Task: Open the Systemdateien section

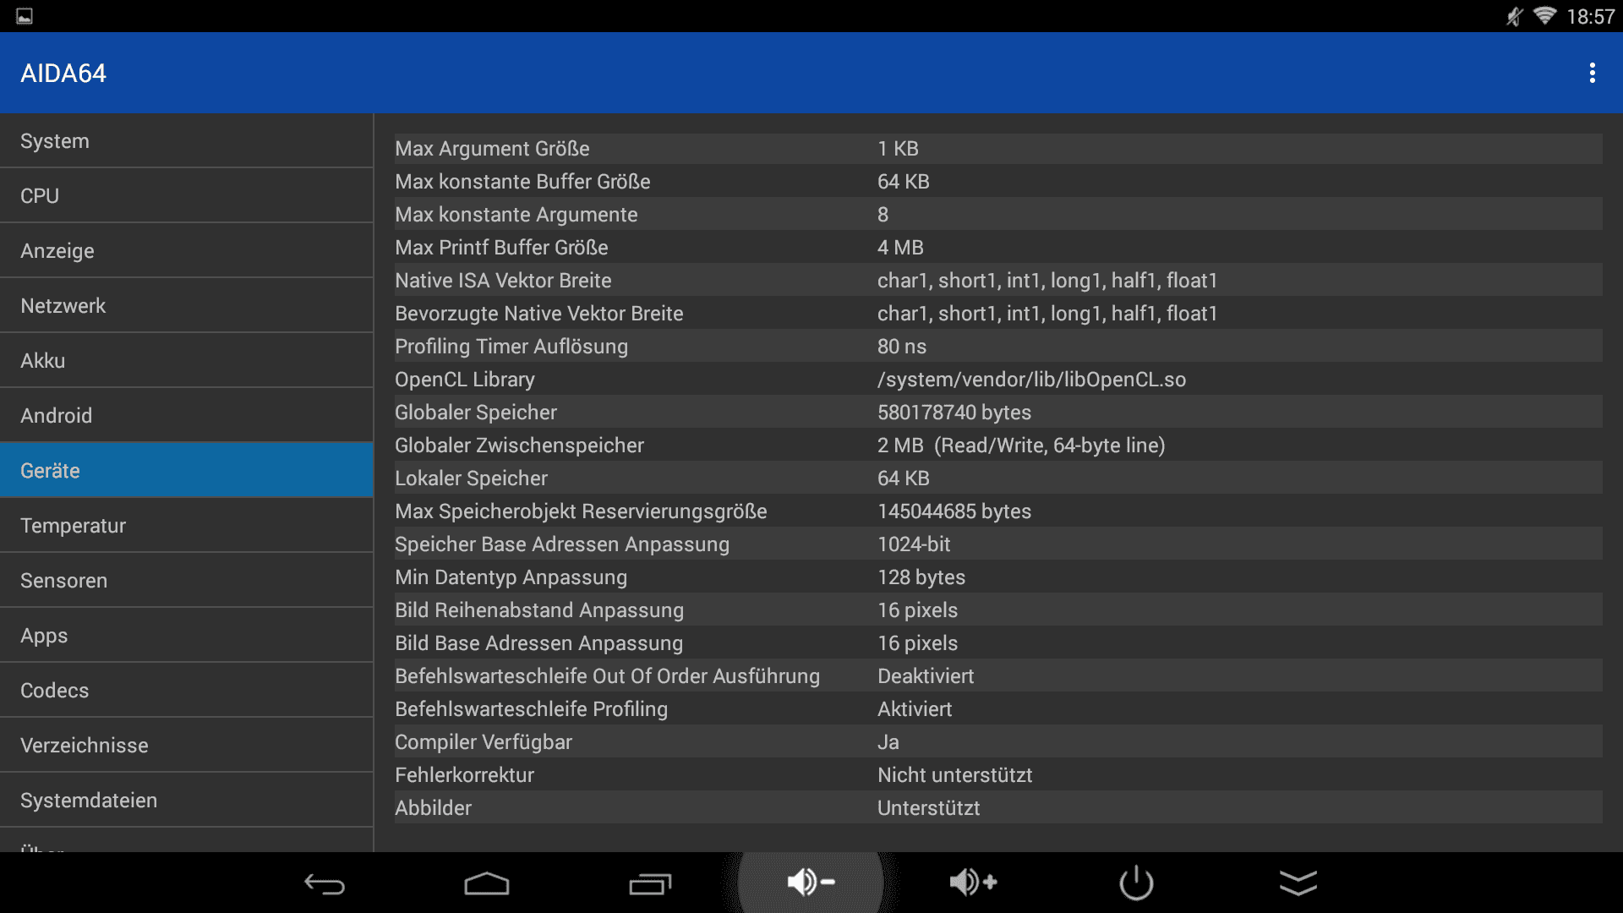Action: tap(186, 801)
